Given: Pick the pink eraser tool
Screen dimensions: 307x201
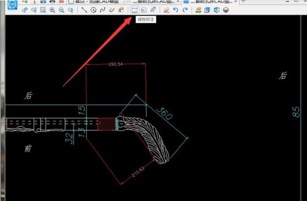Looking at the screenshot, I should tap(166, 10).
